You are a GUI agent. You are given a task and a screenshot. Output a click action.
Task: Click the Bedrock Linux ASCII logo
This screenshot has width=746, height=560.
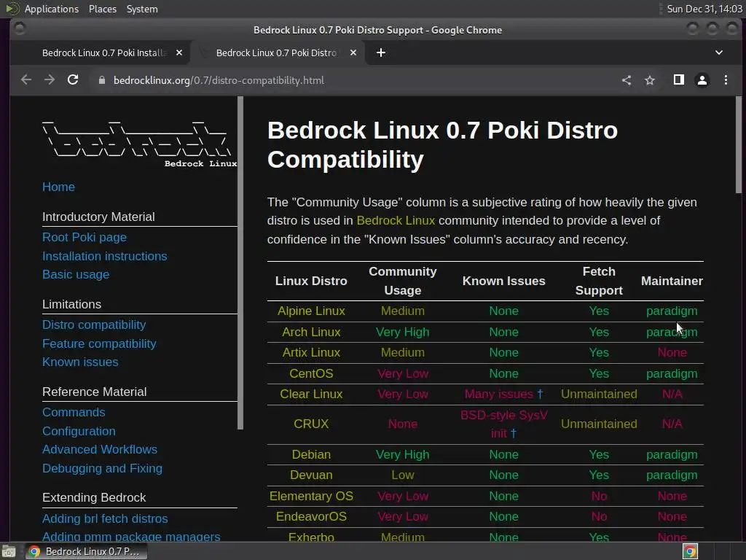[139, 144]
